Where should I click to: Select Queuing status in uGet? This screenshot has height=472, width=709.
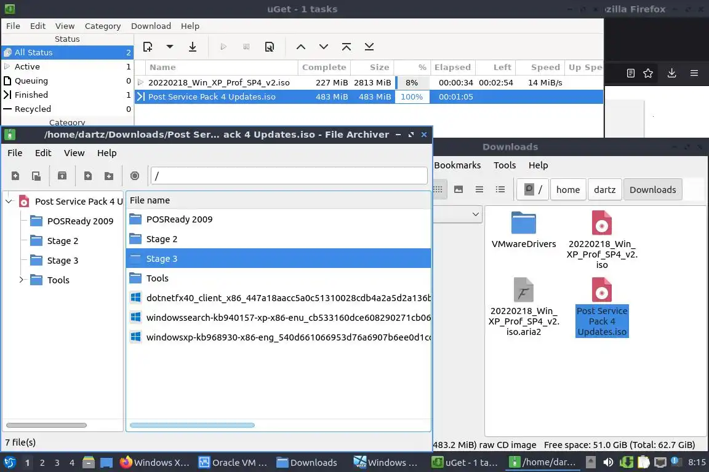[67, 81]
